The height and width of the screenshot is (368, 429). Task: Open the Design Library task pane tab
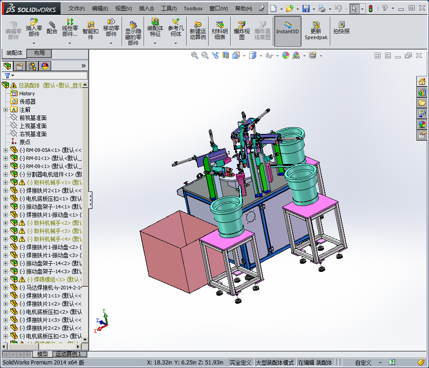(x=422, y=92)
